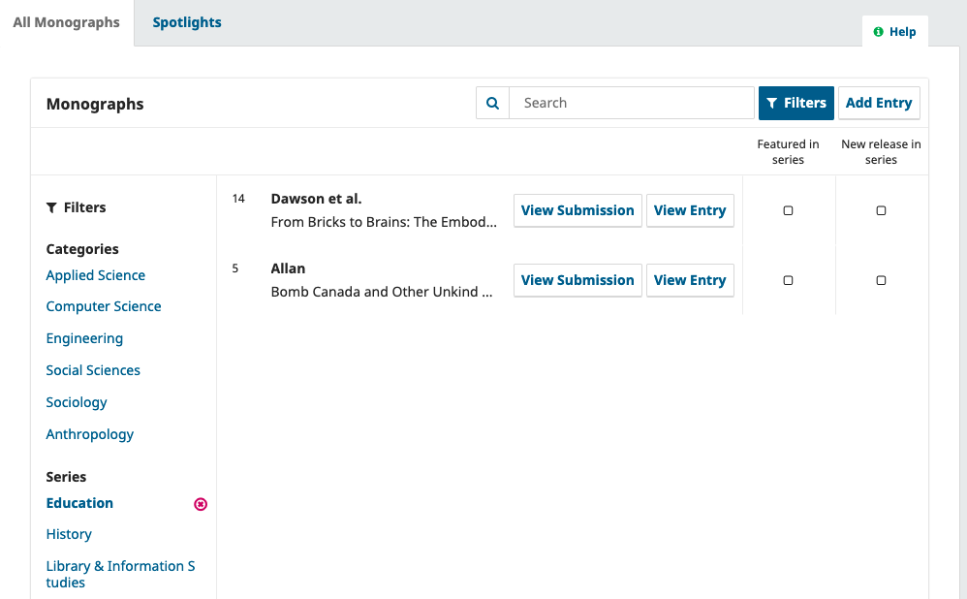View submission for Dawson et al.
Viewport: 967px width, 599px height.
pos(577,210)
